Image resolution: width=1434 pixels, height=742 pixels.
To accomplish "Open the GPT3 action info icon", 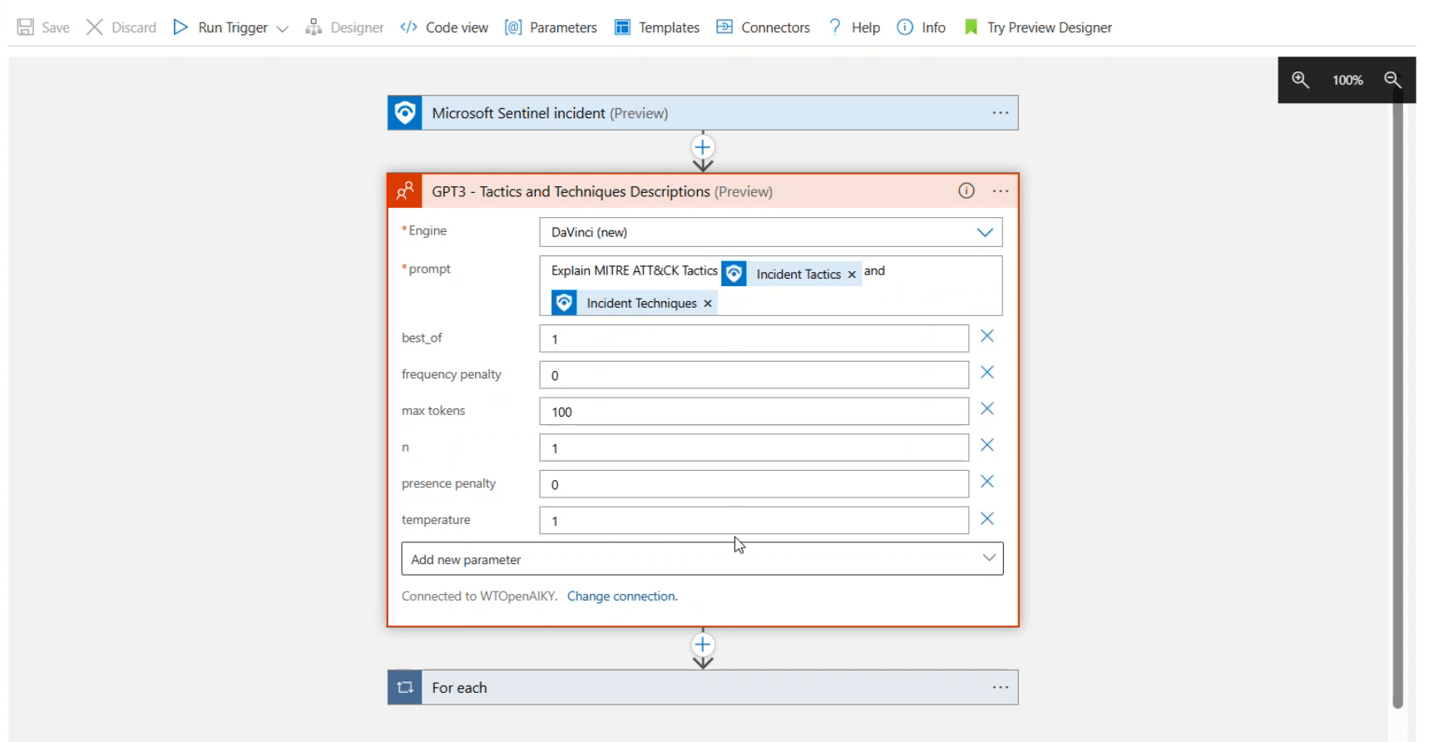I will [x=966, y=190].
